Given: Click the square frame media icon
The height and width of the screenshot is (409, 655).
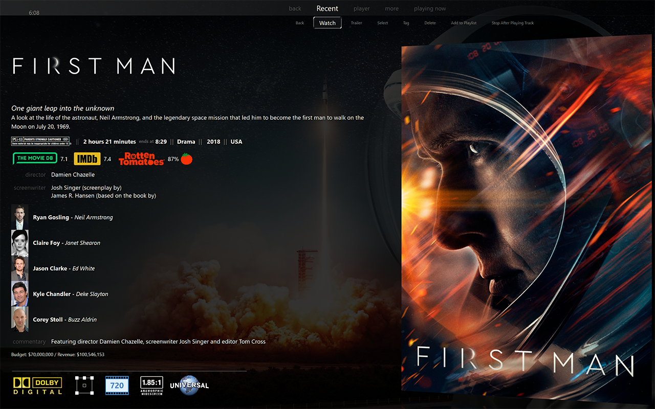Looking at the screenshot, I should [84, 385].
